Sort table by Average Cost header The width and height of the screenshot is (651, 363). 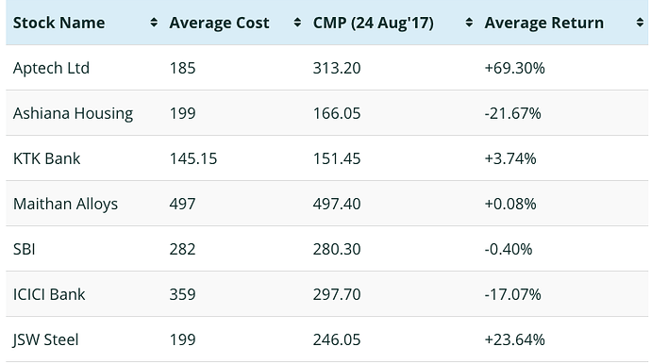pyautogui.click(x=234, y=23)
